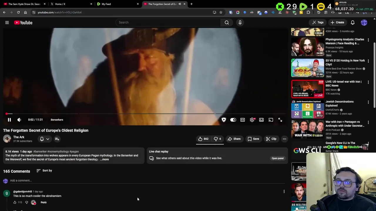Open the account avatar menu

click(x=364, y=22)
